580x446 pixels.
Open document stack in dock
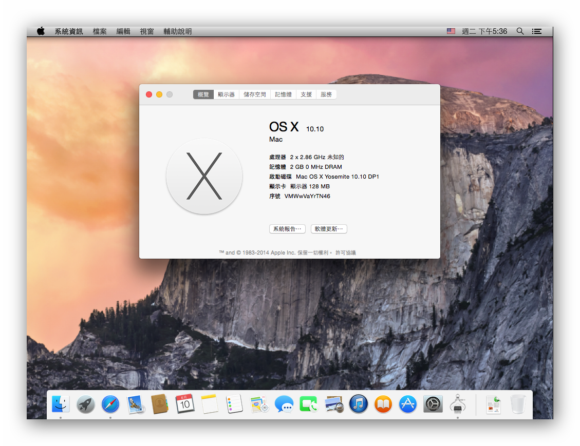click(494, 404)
